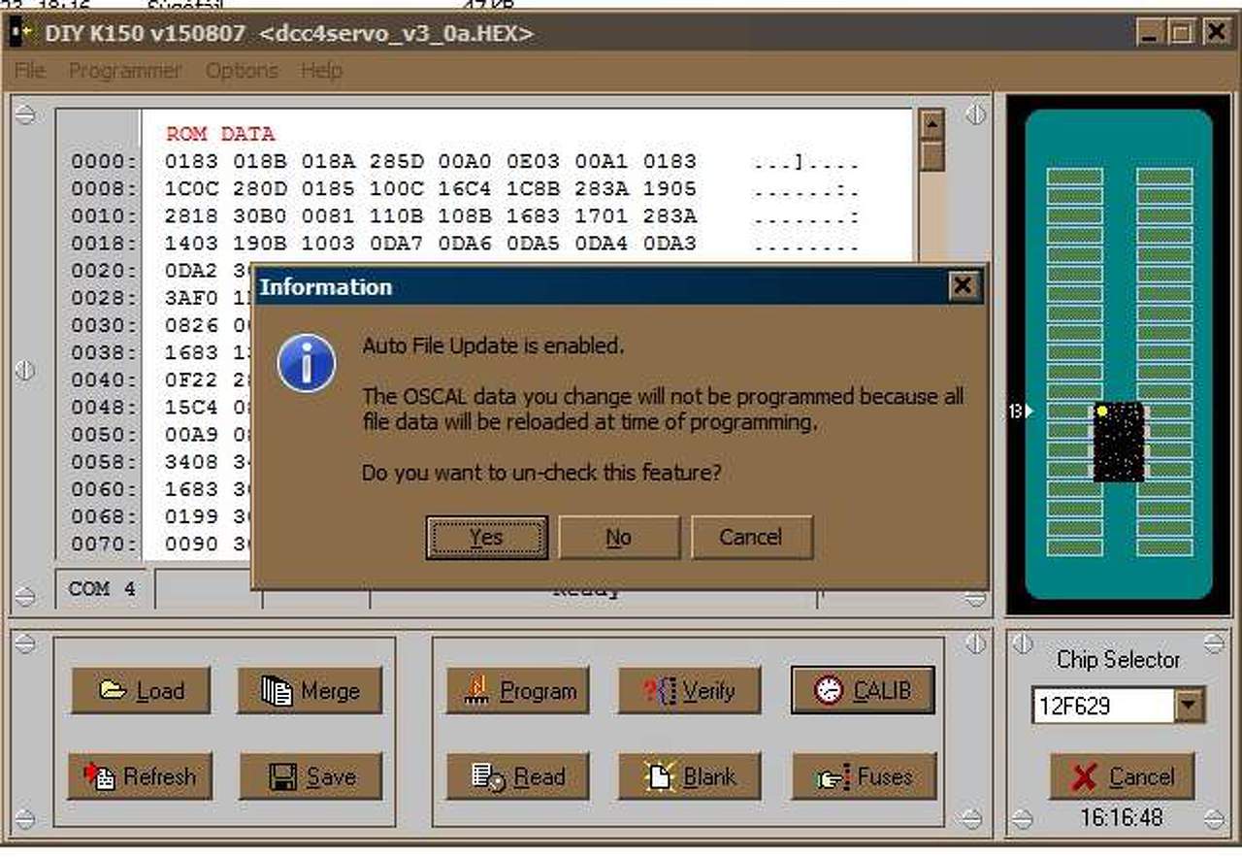
Task: Click the ROM data scrollbar thumb
Action: [931, 156]
